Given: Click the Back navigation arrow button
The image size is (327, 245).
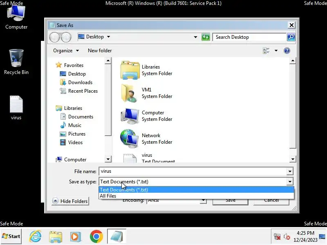Looking at the screenshot, I should (55, 37).
